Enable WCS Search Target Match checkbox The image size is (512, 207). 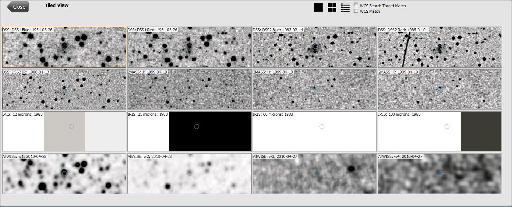tap(356, 5)
